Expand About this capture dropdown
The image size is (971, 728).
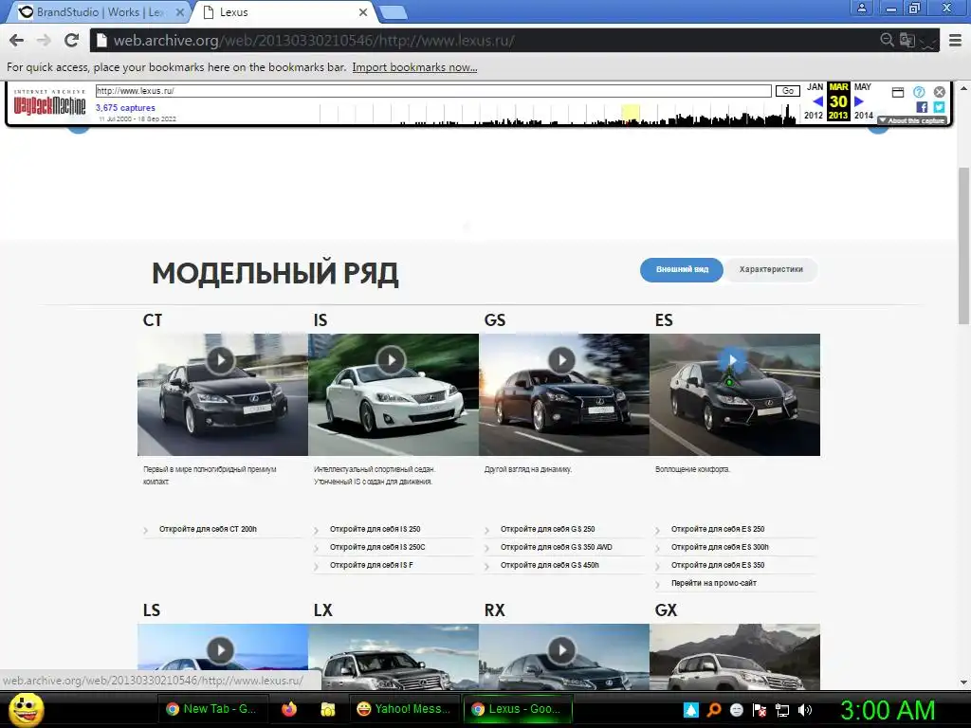pyautogui.click(x=912, y=120)
